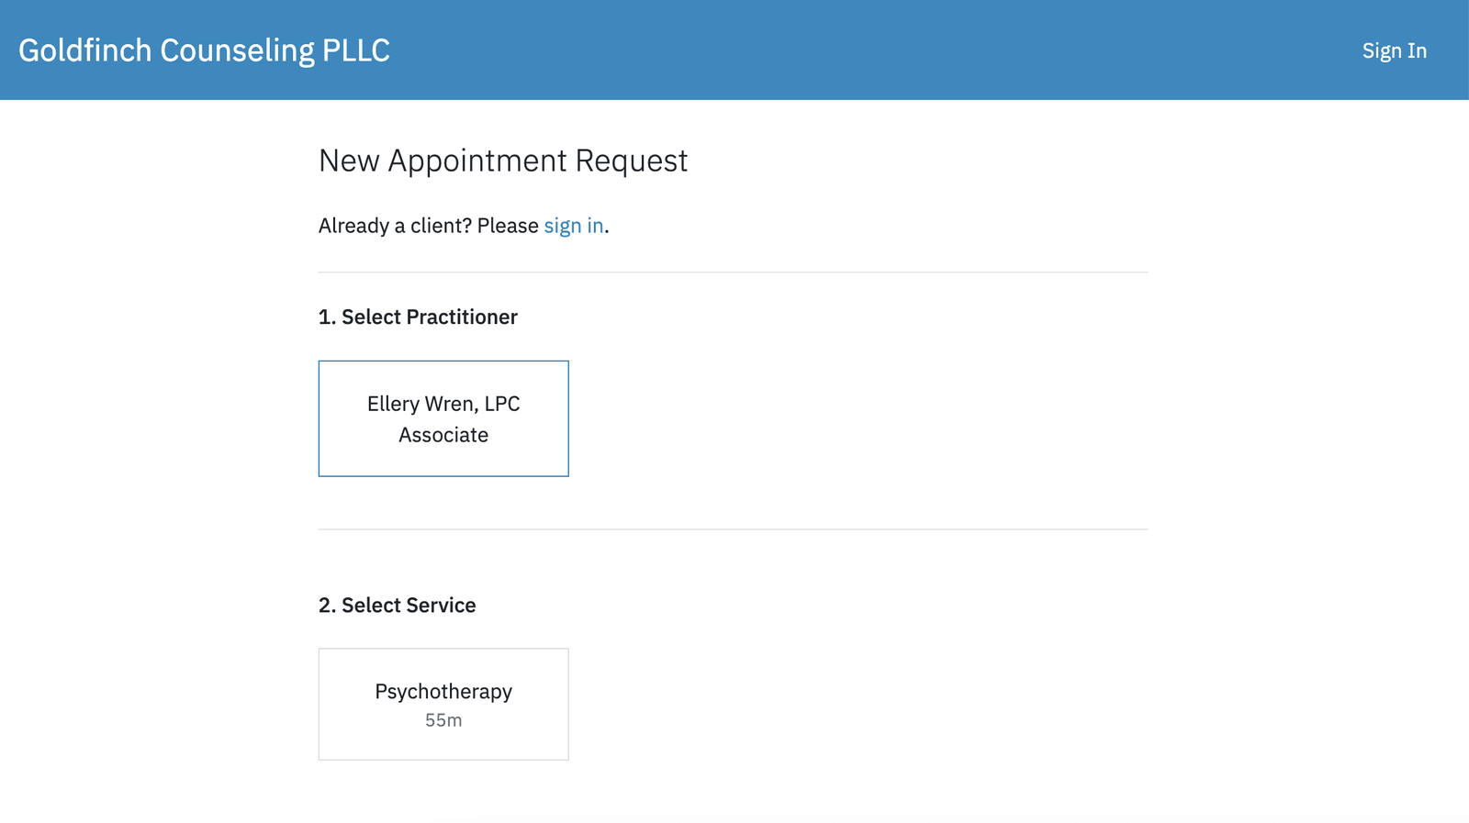Click the Goldfinch Counseling PLLC site title
The width and height of the screenshot is (1469, 823).
(x=204, y=50)
